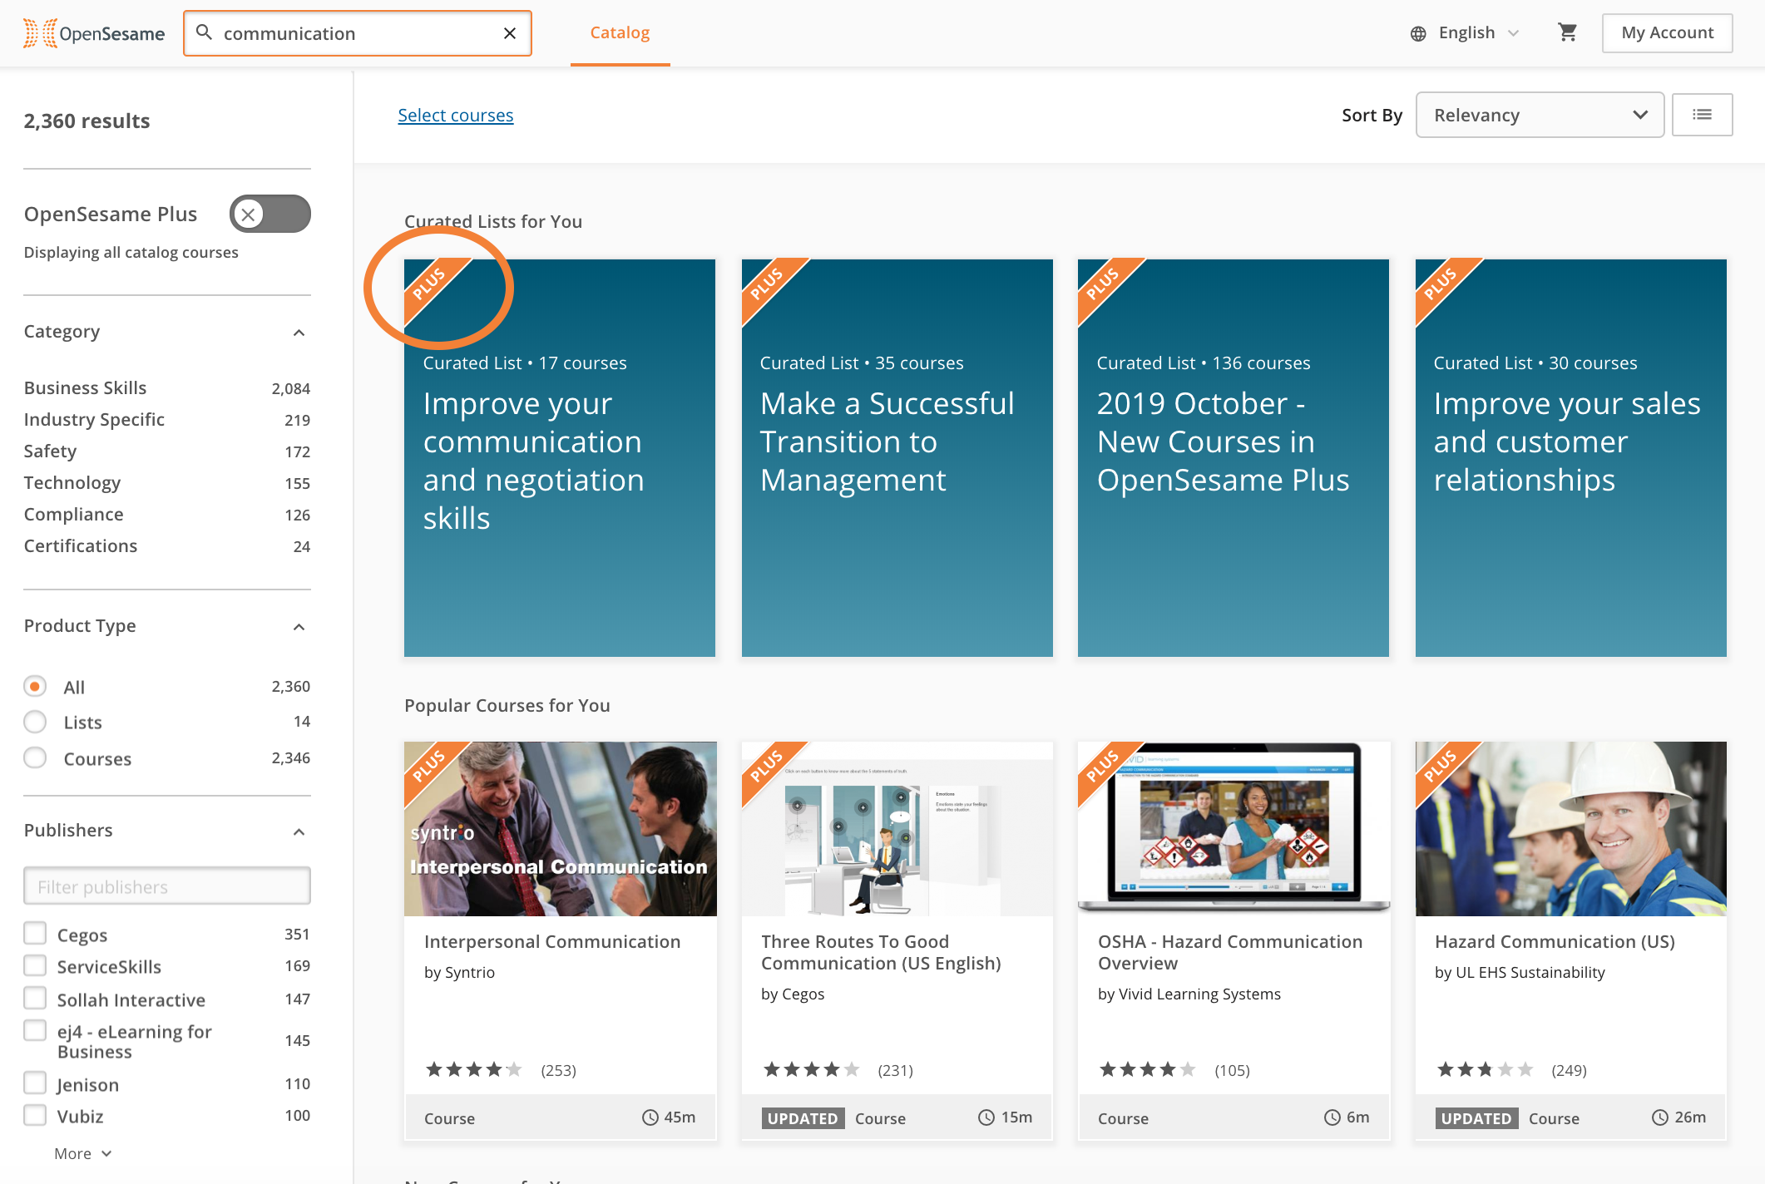Click UPDATED badge on Hazard Communication (US) card
The width and height of the screenshot is (1765, 1184).
click(x=1476, y=1118)
